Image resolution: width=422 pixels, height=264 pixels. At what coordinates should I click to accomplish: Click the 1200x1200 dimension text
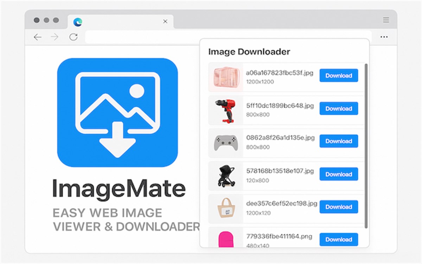(x=260, y=82)
